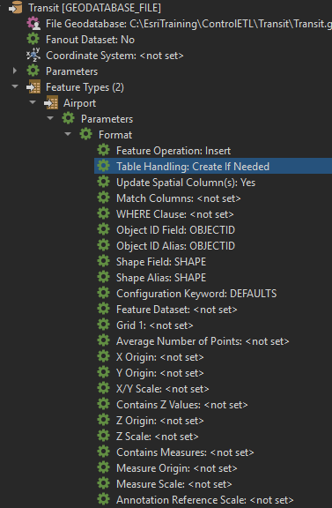Viewport: 332px width, 508px height.
Task: Select Annotation Reference Scale: <not set>
Action: tap(205, 500)
